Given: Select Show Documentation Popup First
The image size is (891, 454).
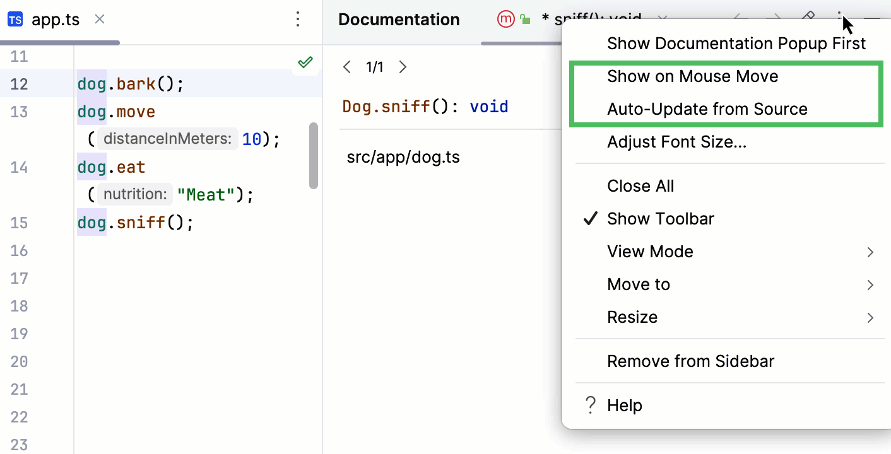Looking at the screenshot, I should pyautogui.click(x=736, y=43).
